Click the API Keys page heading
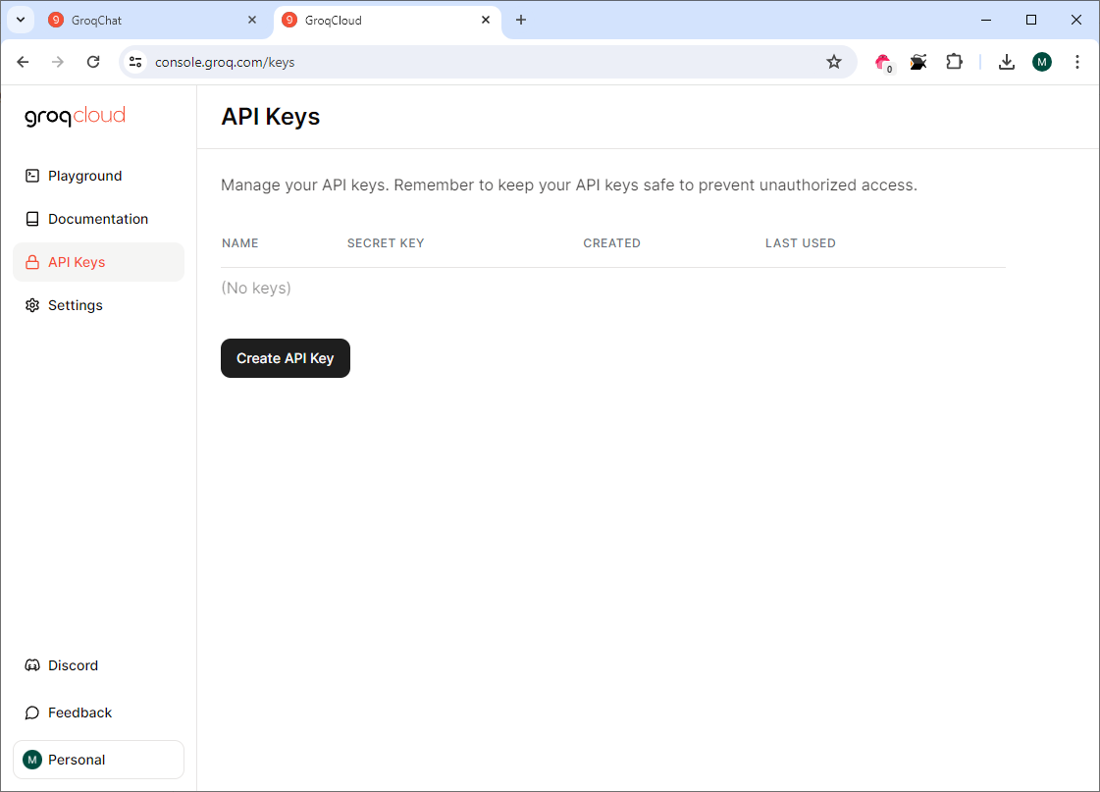 (271, 117)
